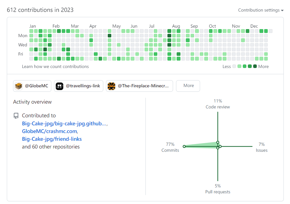Open Learn how we count contributions link

click(x=55, y=67)
